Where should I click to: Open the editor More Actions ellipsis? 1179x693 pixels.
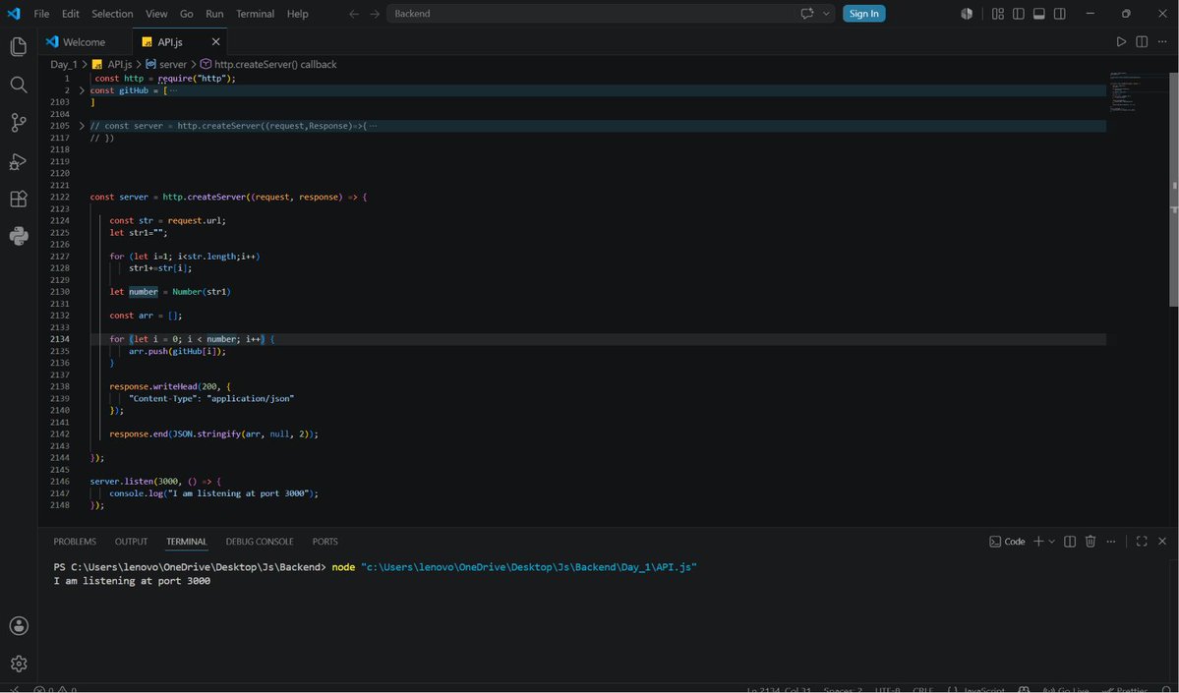[x=1162, y=41]
